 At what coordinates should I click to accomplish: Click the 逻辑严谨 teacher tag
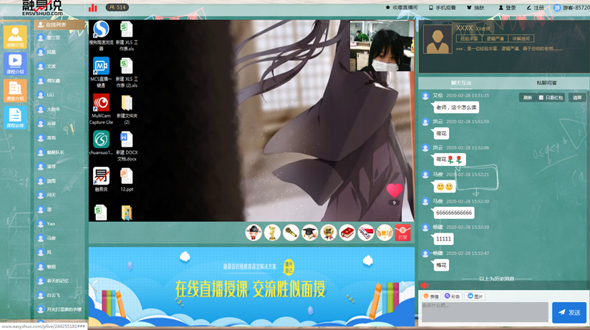point(495,39)
